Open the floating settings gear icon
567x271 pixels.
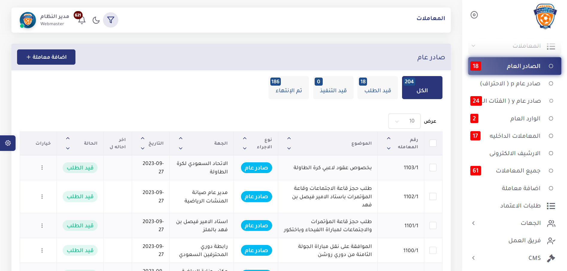(8, 143)
